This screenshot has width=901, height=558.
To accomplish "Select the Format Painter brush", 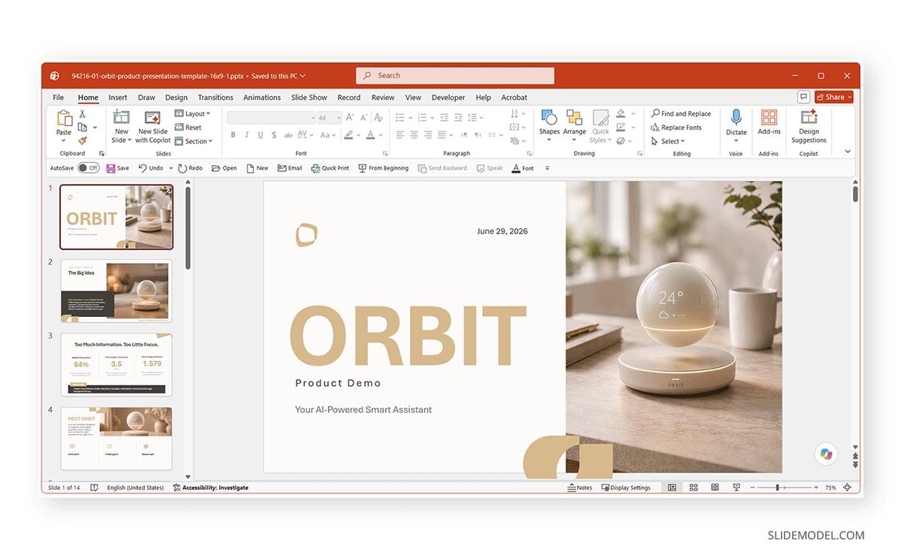I will [x=83, y=140].
